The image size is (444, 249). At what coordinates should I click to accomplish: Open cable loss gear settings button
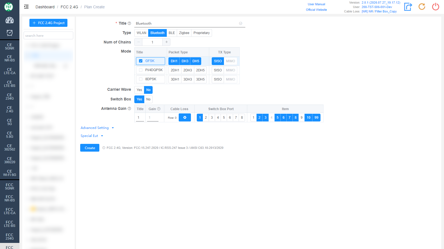tap(185, 118)
